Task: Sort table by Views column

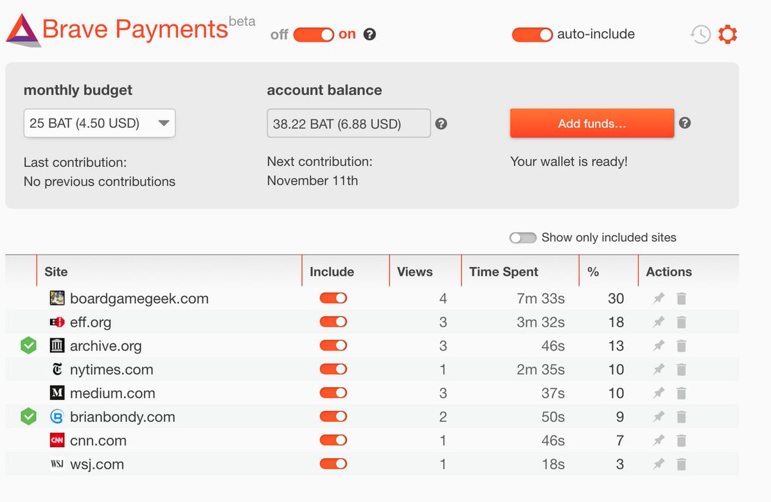Action: pyautogui.click(x=425, y=272)
